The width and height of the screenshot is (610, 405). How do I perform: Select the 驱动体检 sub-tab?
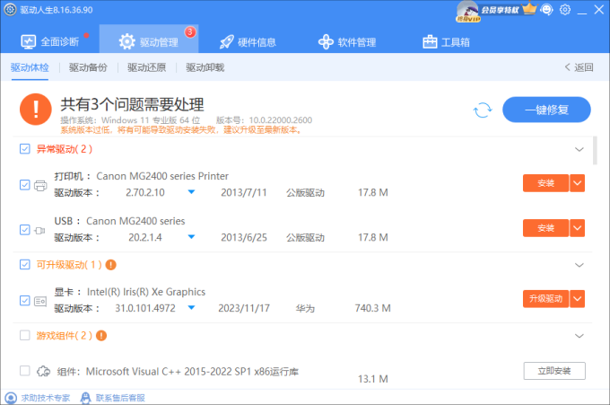(30, 67)
